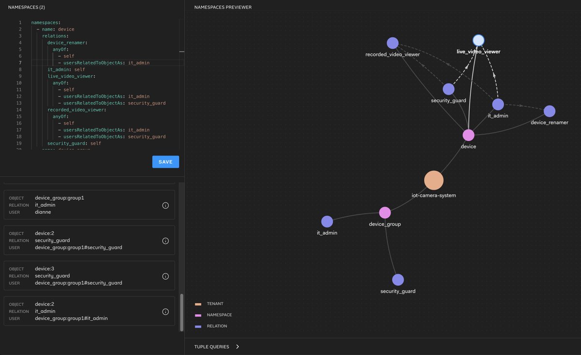
Task: Click 'recorded_video_viewer:' on line 14
Action: coord(77,110)
